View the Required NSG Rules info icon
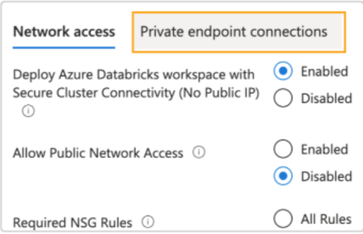 pyautogui.click(x=148, y=222)
